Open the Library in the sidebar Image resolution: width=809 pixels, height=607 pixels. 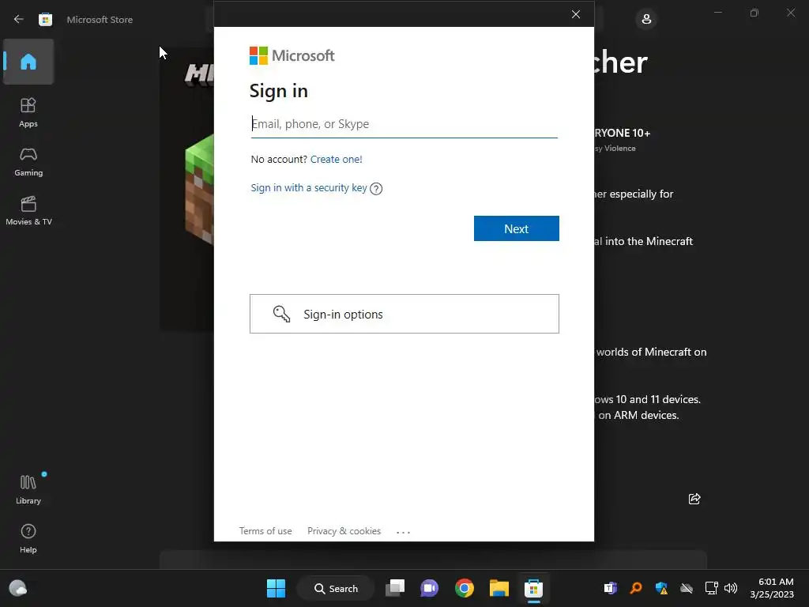coord(28,489)
